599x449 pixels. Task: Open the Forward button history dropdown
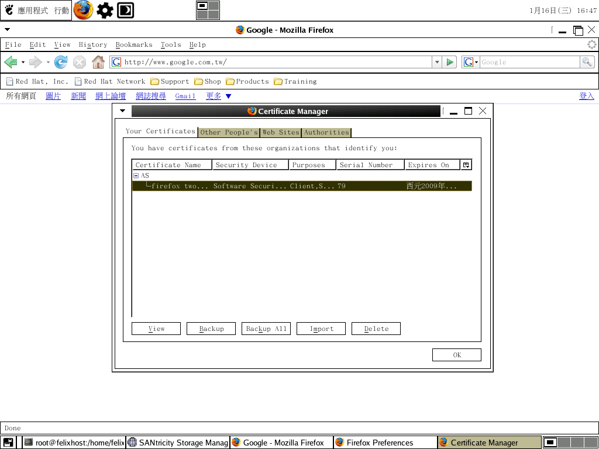[x=48, y=62]
